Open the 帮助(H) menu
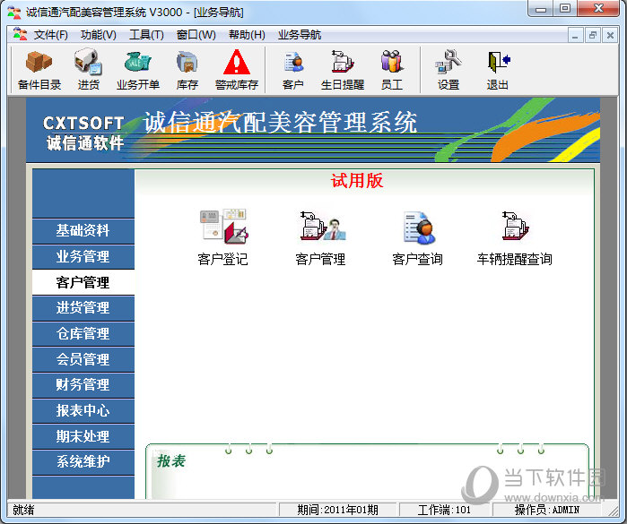This screenshot has width=627, height=524. 247,35
